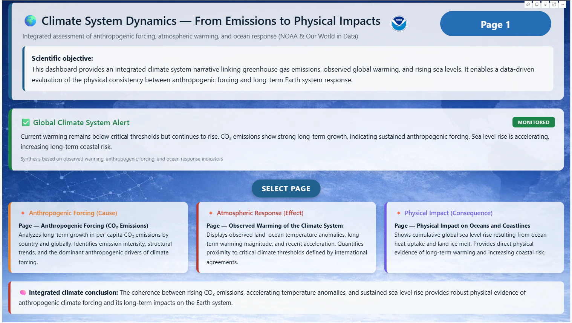The height and width of the screenshot is (323, 572).
Task: Open the visual in focus mode
Action: (554, 5)
